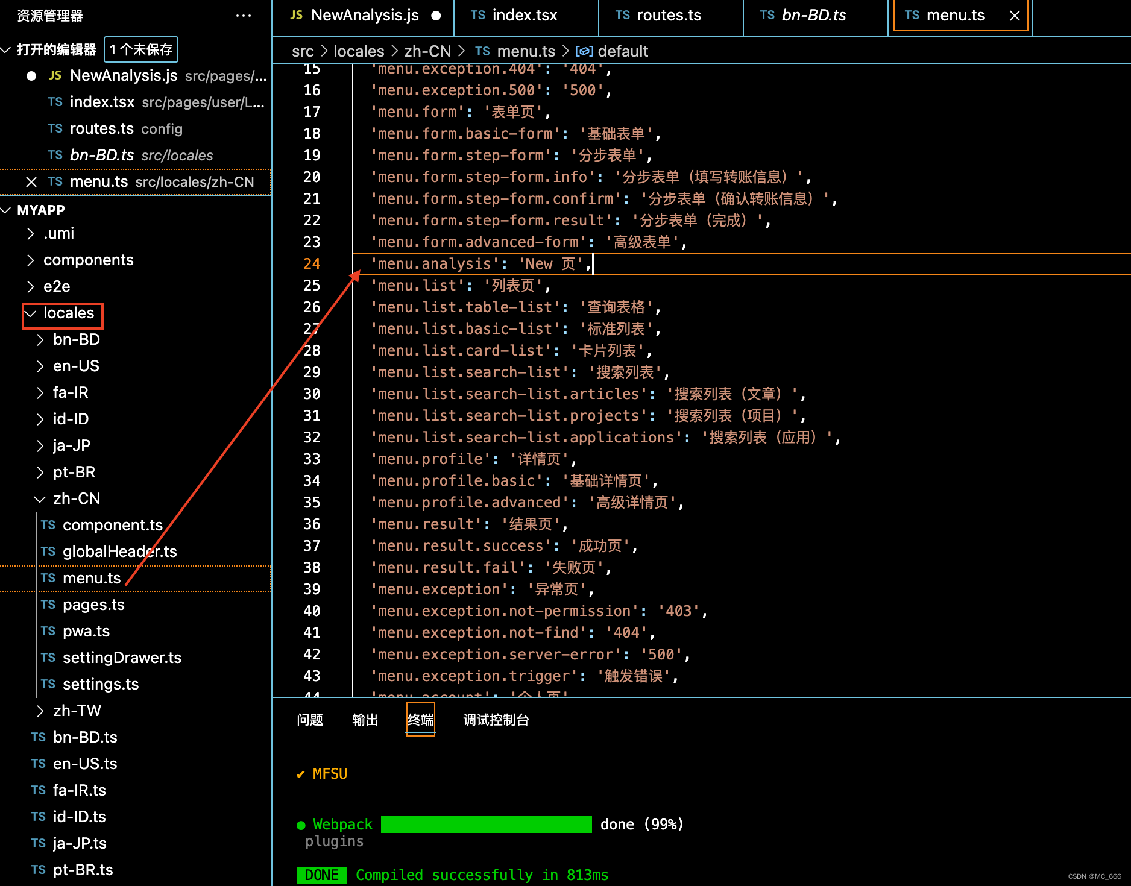Expand the zh-TW folder

coord(40,711)
